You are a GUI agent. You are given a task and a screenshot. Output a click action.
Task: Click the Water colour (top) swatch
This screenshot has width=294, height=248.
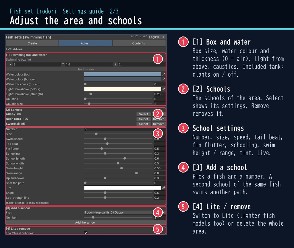click(x=123, y=74)
